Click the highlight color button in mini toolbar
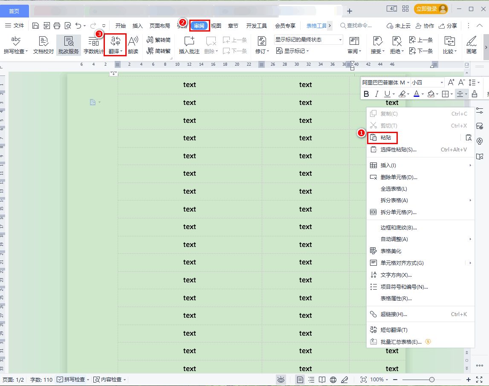This screenshot has width=489, height=386. tap(402, 94)
